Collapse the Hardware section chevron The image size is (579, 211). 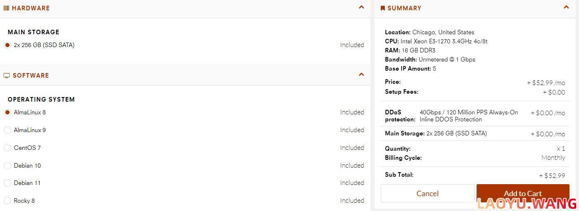(x=361, y=7)
